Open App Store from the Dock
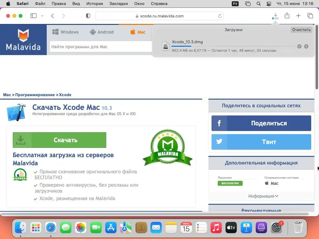319x239 pixels. click(x=111, y=227)
